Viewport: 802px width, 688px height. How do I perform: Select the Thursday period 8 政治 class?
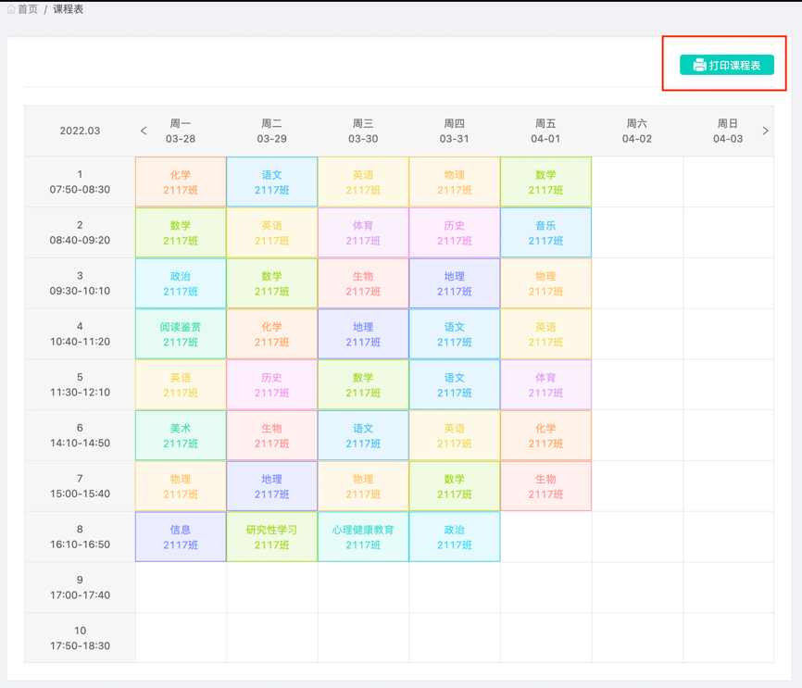click(454, 537)
